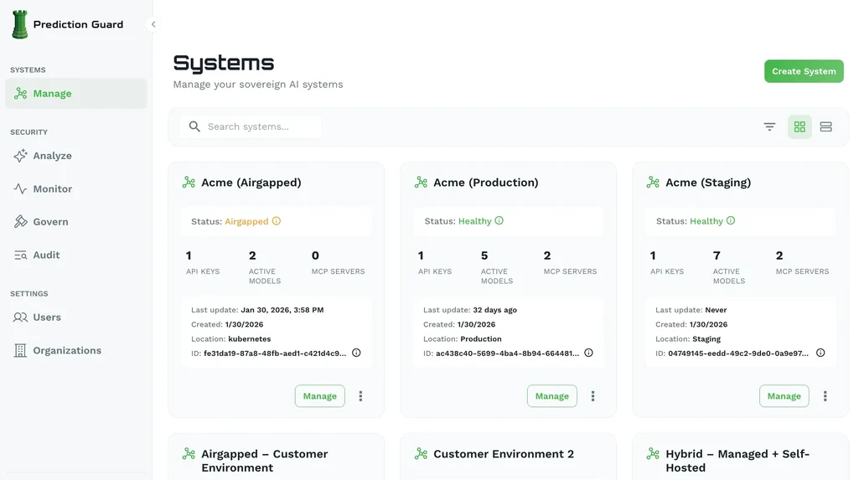Click the Create System button

pyautogui.click(x=804, y=71)
